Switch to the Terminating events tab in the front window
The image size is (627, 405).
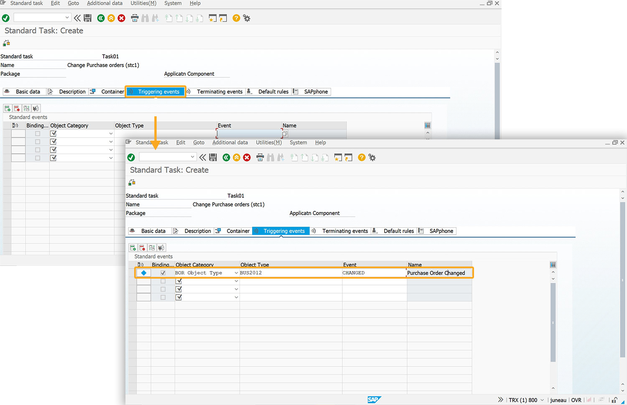[x=345, y=231]
